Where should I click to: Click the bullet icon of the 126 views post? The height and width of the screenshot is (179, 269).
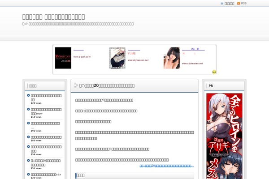(x=29, y=175)
